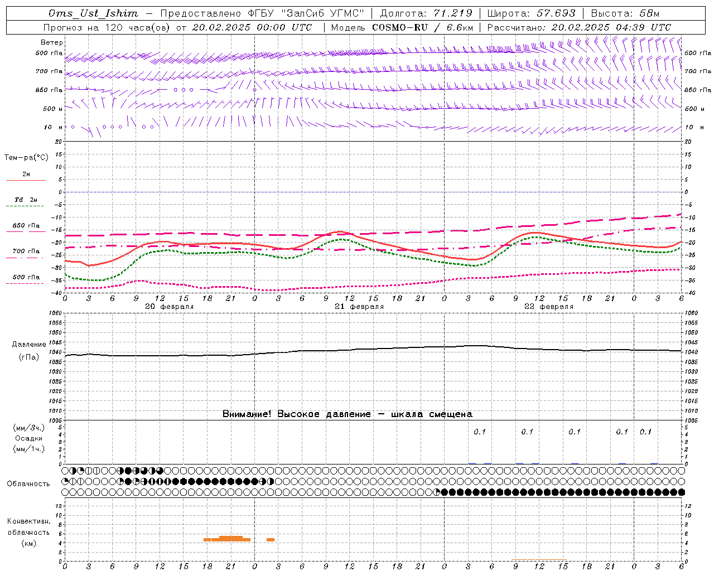Click forecast start time 20.02.2025 00:00 UTC

(x=252, y=27)
